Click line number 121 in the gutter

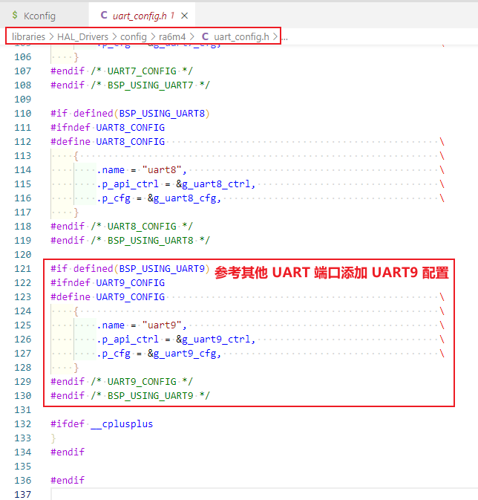(23, 268)
